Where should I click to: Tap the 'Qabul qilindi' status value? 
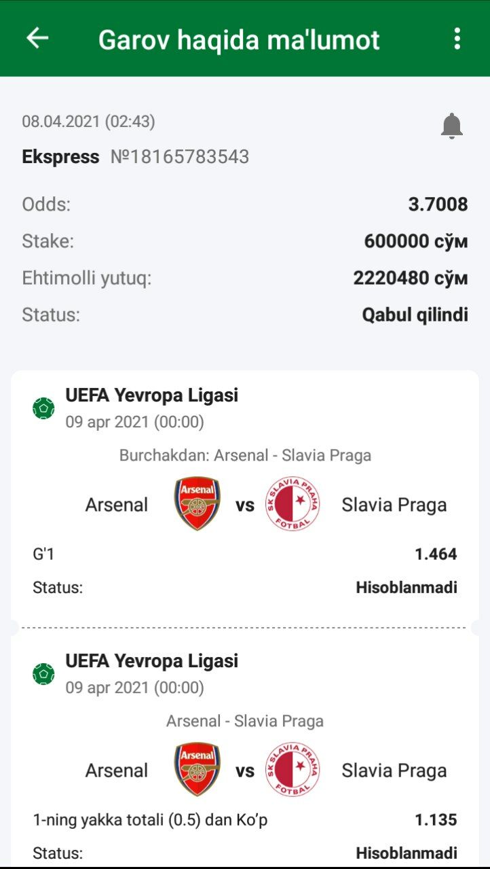tap(415, 315)
